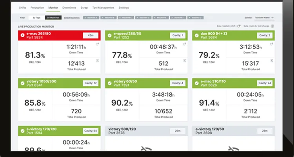This screenshot has width=294, height=157.
Task: Click the 00:24:05h down time value
Action: click(x=250, y=95)
